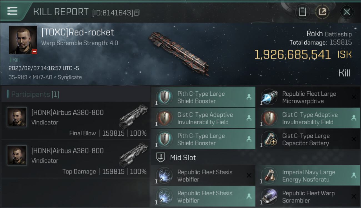Copy the kill report ID icon
Image resolution: width=361 pixels, height=208 pixels.
click(x=137, y=13)
